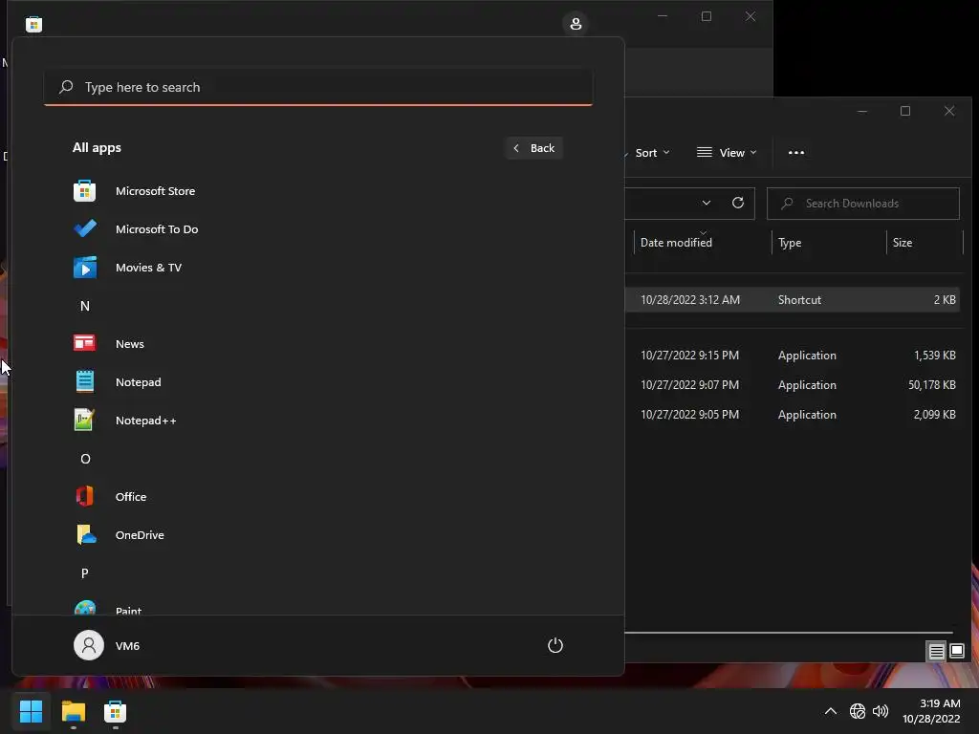The height and width of the screenshot is (734, 979).
Task: Click the Search Downloads field
Action: click(863, 204)
